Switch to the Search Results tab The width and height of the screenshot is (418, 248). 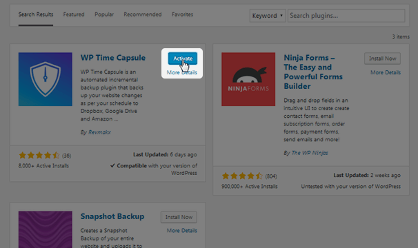(36, 14)
